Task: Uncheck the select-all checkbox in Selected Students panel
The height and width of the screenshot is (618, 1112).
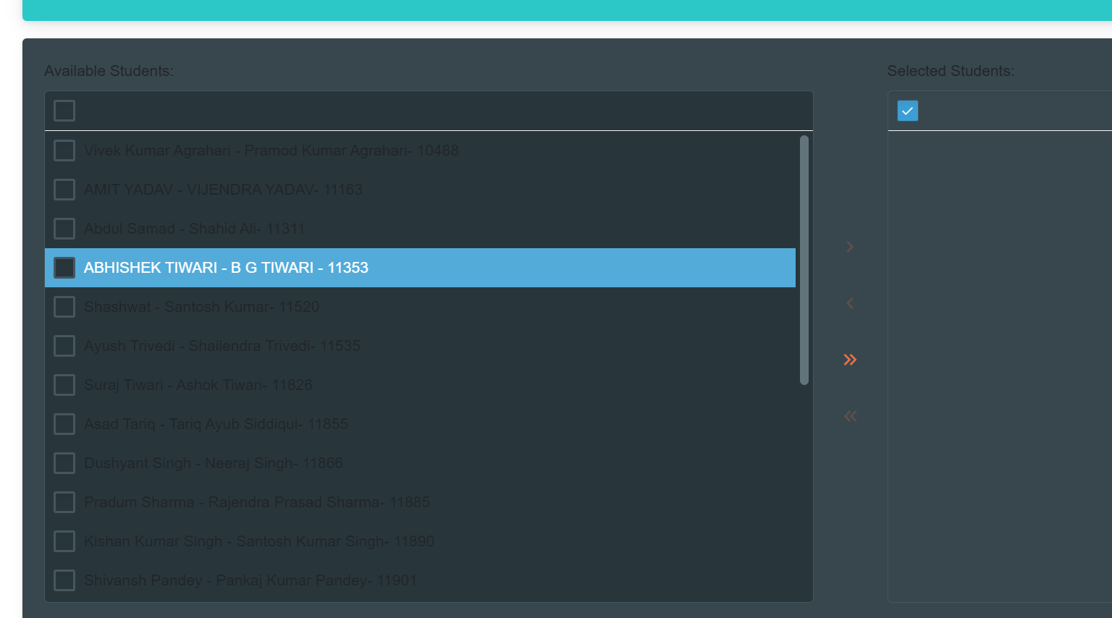Action: click(x=907, y=111)
